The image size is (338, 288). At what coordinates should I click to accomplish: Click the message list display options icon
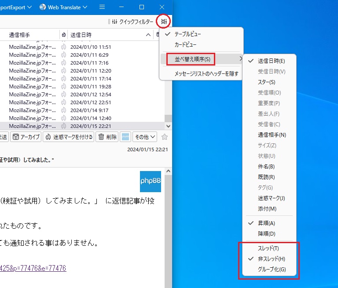pyautogui.click(x=164, y=22)
